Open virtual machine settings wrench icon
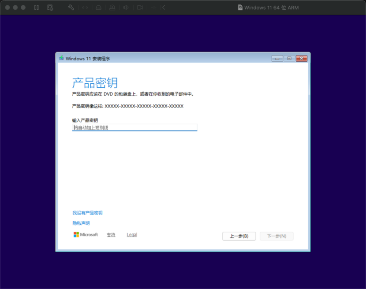 point(71,7)
